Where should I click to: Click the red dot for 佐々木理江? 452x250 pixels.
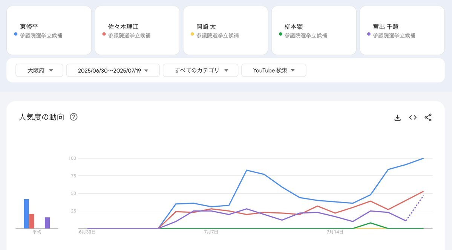[104, 34]
